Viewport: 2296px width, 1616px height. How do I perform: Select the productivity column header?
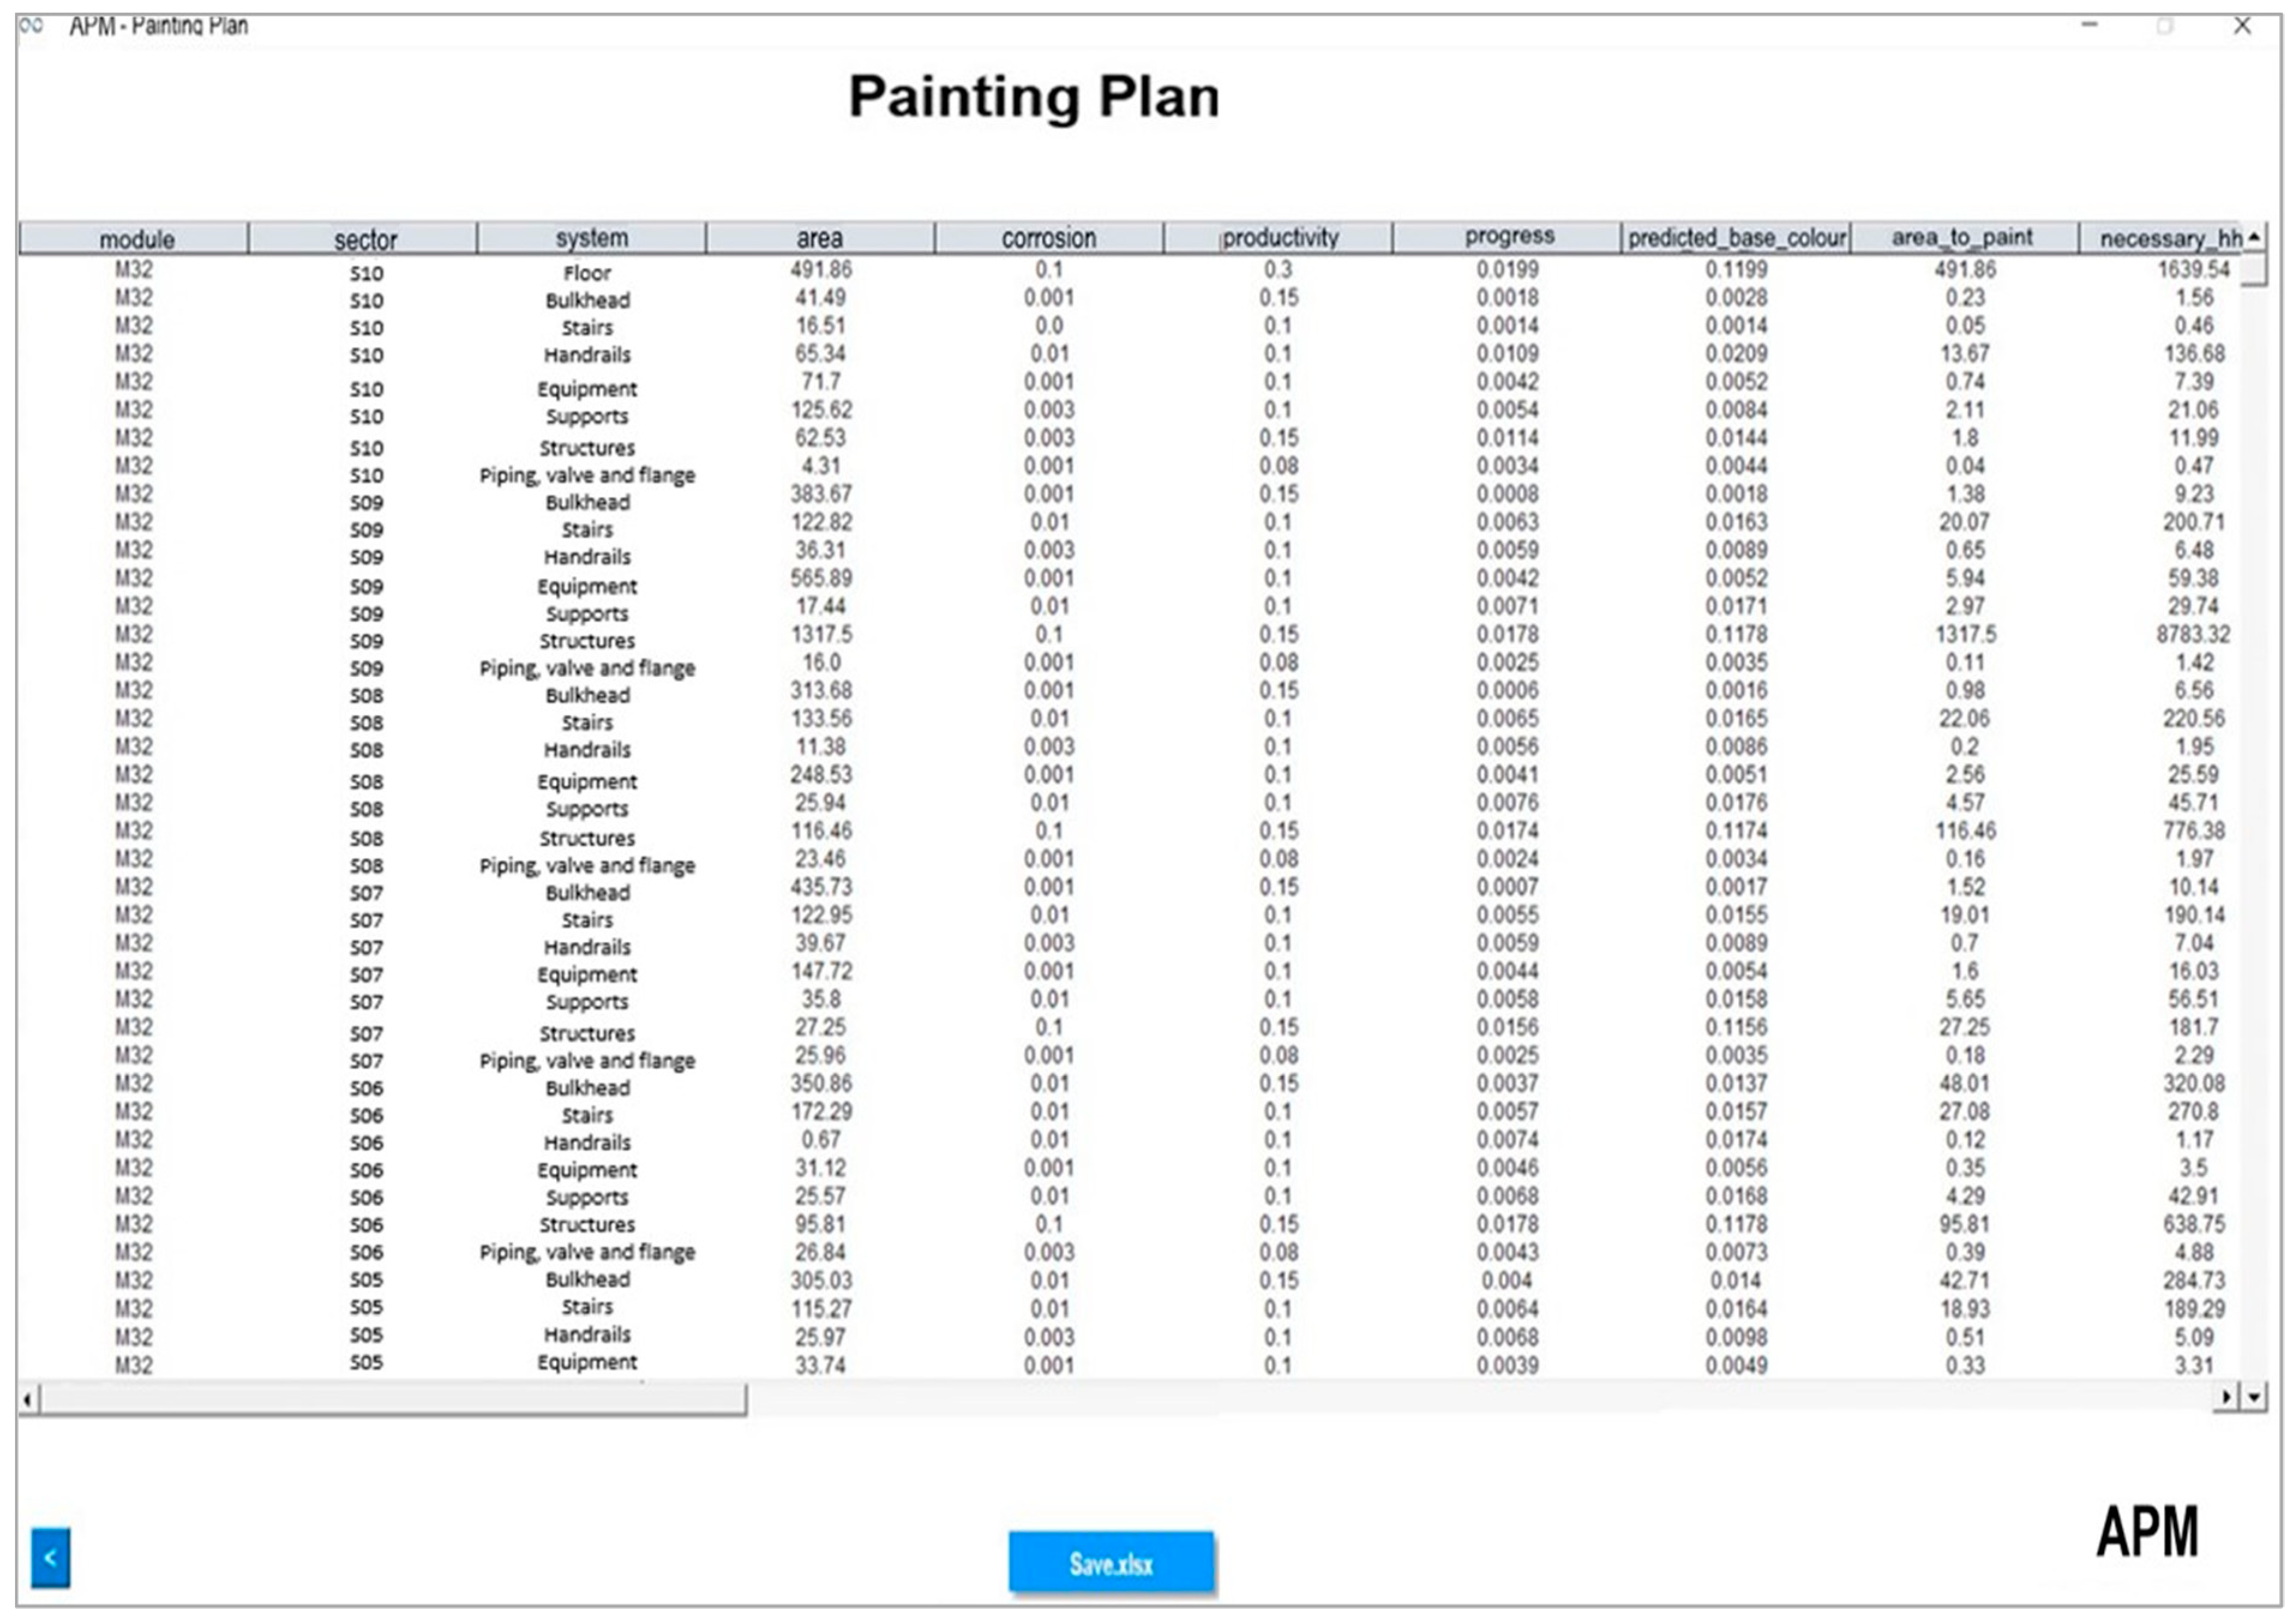tap(1279, 238)
